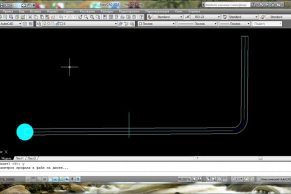Viewport: 291px width, 194px height.
Task: Open the Properties palette icon
Action: (x=105, y=17)
